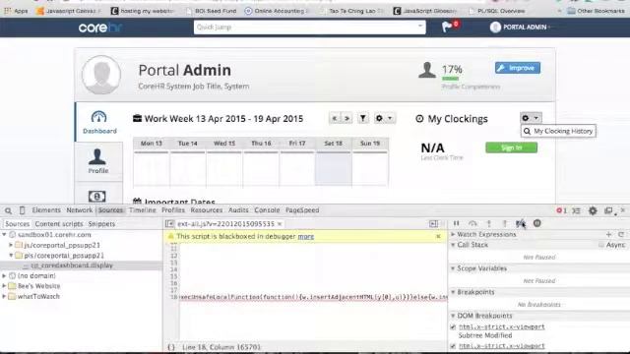Screen dimensions: 630x354
Task: Click the blue Improve button
Action: [518, 68]
